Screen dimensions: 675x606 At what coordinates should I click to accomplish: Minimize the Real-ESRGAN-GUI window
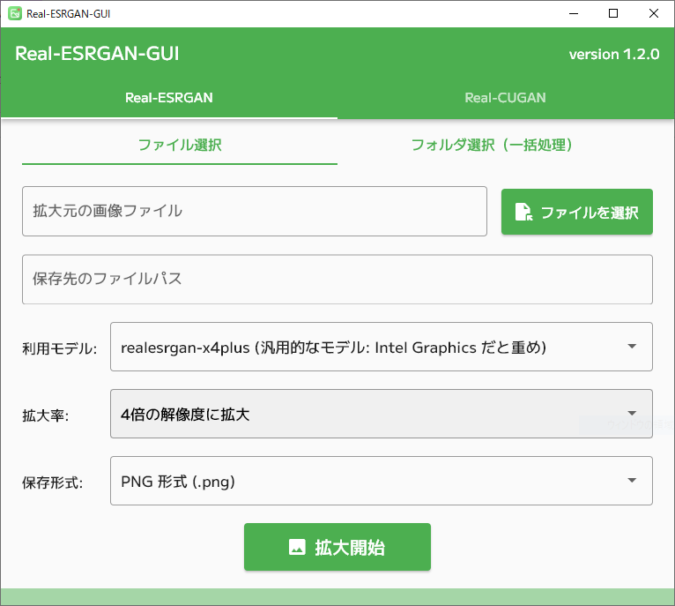pos(574,13)
